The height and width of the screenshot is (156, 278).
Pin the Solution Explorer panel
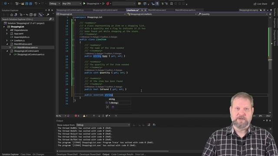pos(49,10)
